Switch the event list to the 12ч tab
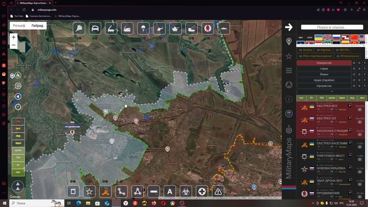Image resolution: width=368 pixels, height=207 pixels. pyautogui.click(x=321, y=98)
